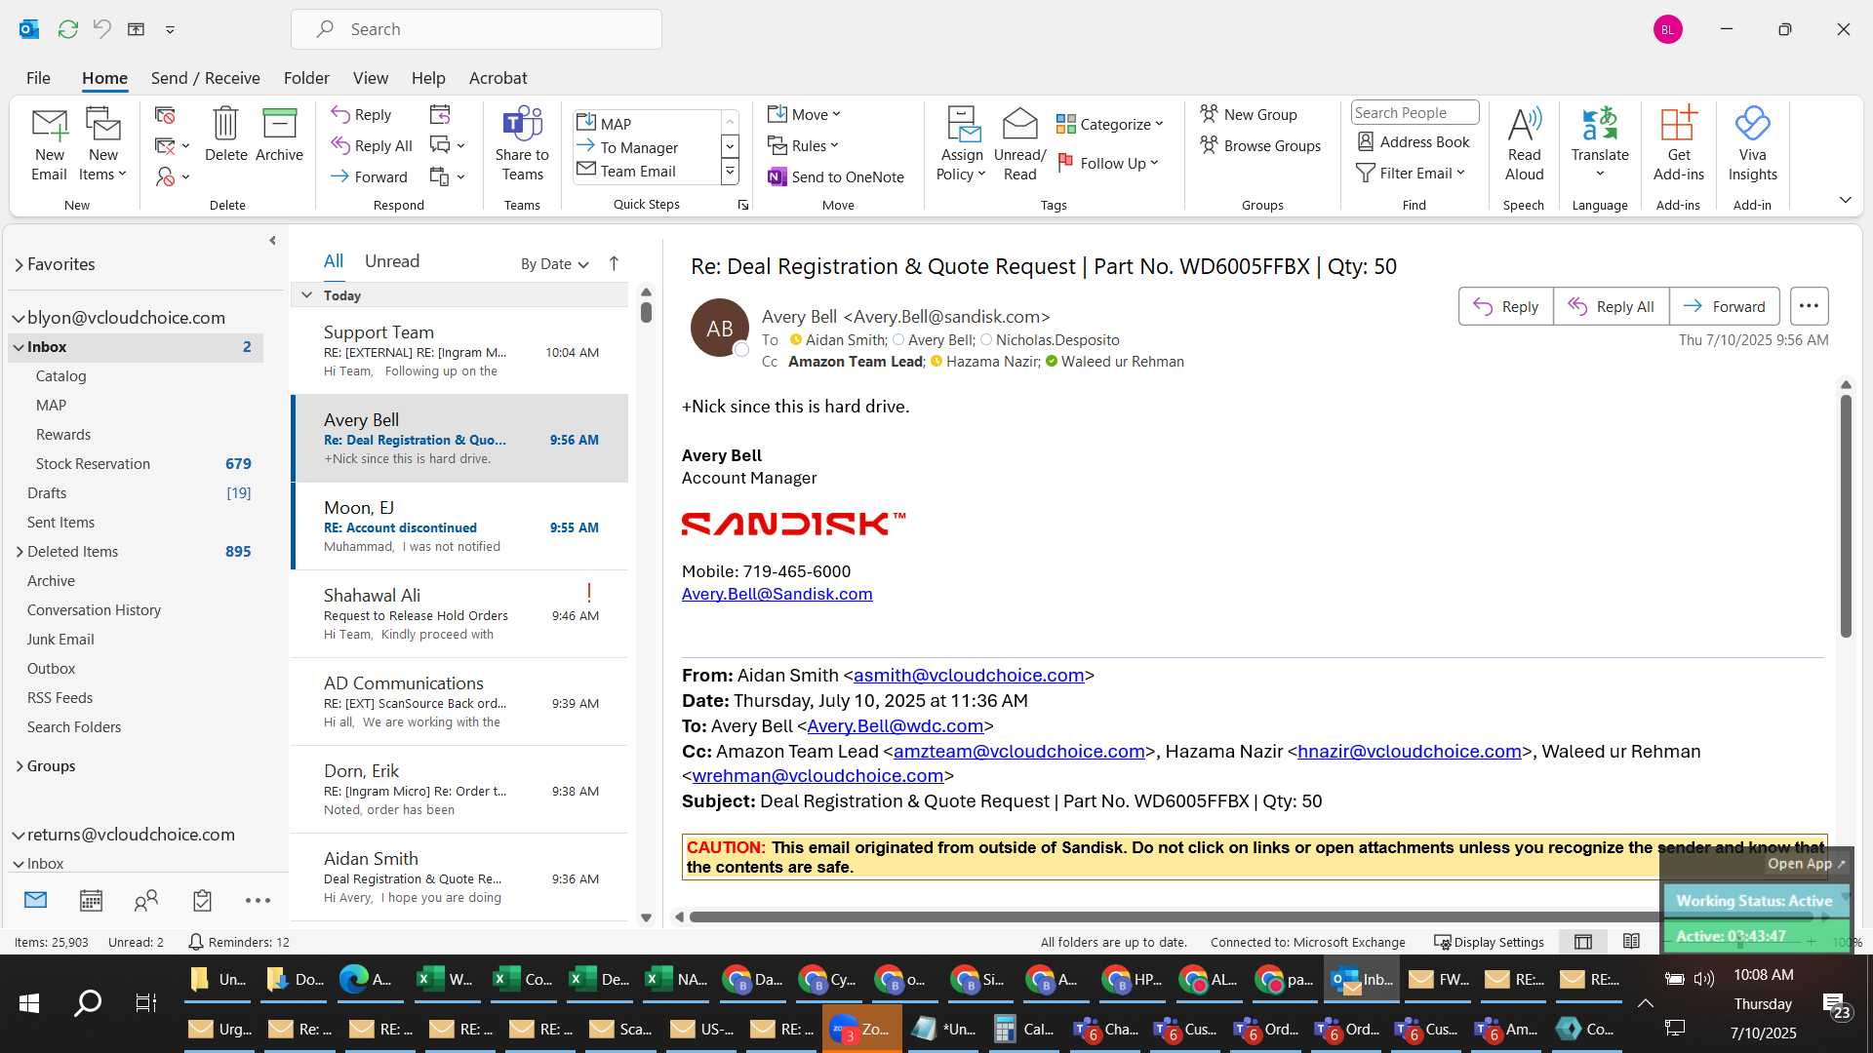This screenshot has width=1873, height=1053.
Task: Open the Acrobat ribbon tab
Action: pyautogui.click(x=498, y=78)
